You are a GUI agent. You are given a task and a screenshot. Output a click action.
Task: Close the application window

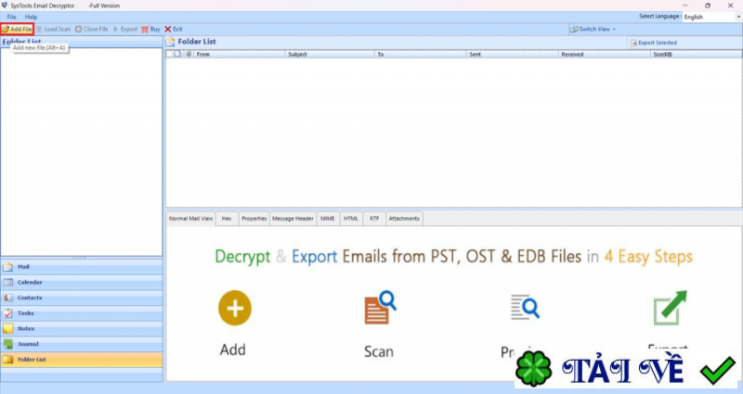(730, 6)
